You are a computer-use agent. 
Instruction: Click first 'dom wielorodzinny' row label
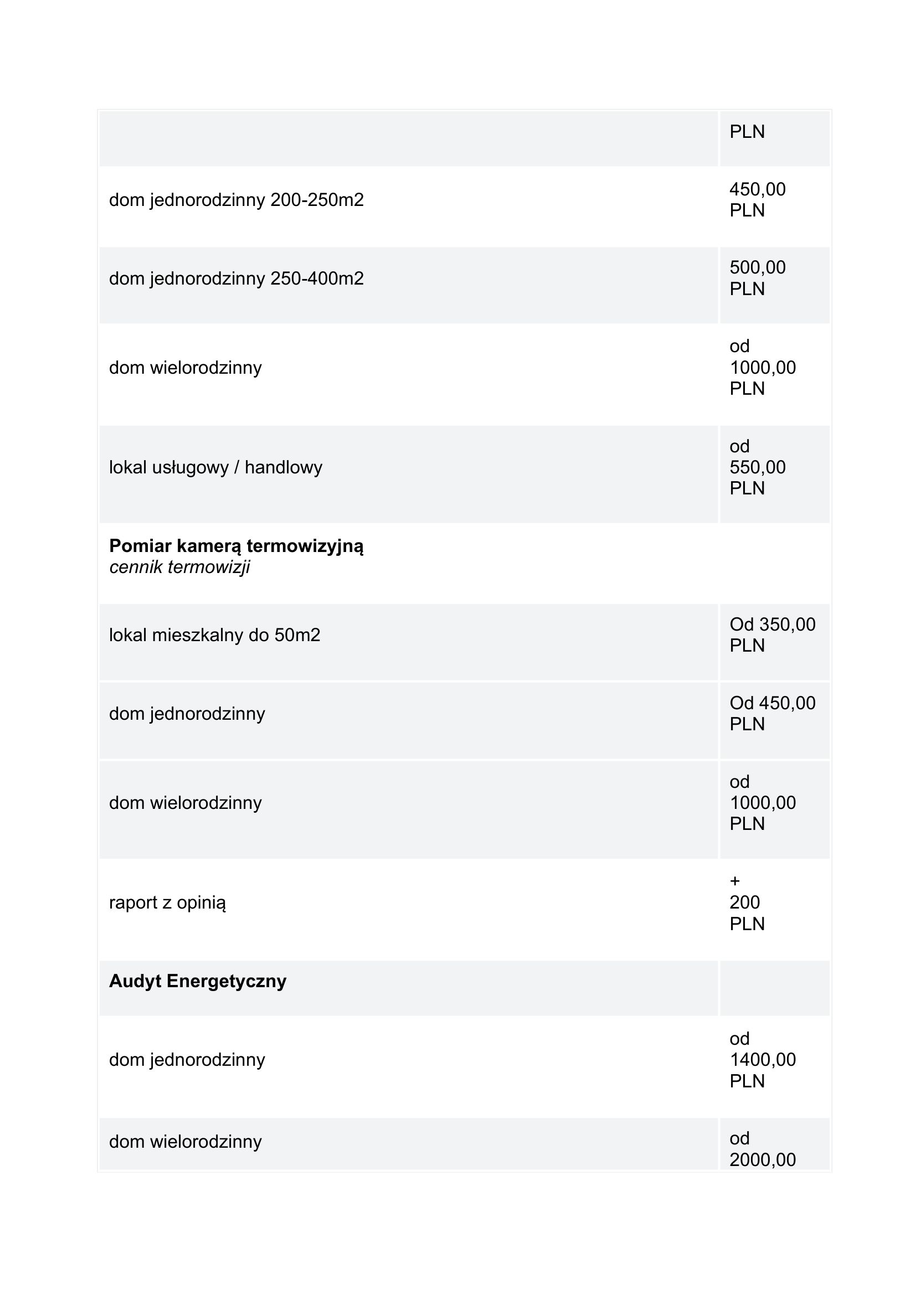click(186, 368)
